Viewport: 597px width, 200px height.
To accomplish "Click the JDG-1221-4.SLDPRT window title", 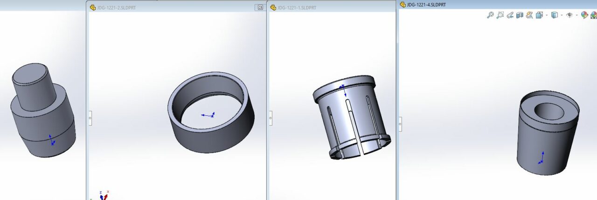I will (426, 5).
